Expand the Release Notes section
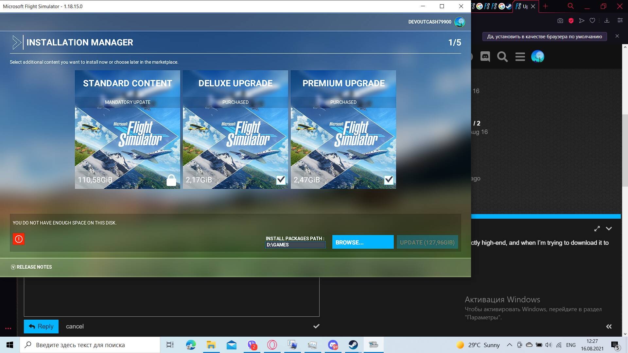The image size is (628, 353). [31, 267]
